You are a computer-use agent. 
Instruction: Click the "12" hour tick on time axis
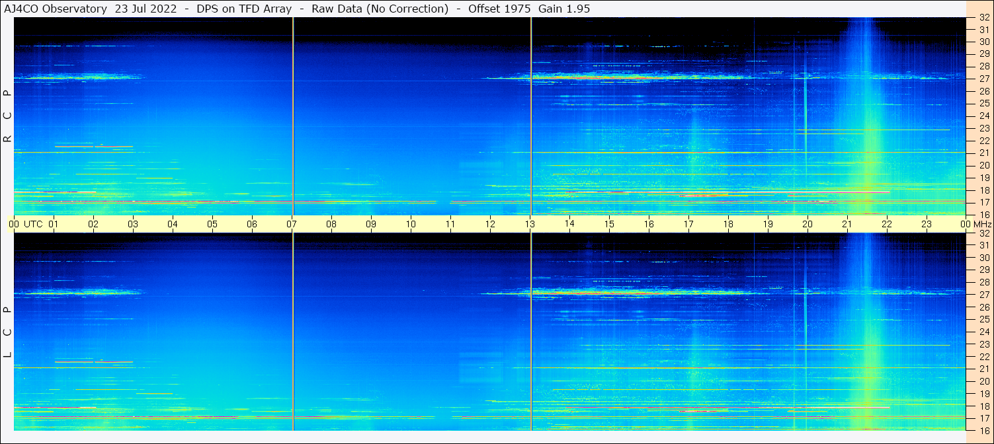[x=490, y=224]
